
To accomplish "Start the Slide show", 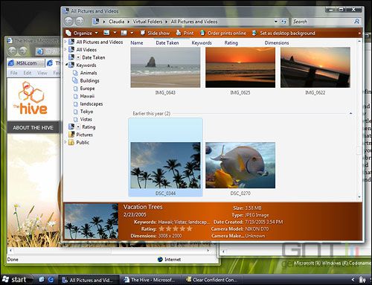I will (x=155, y=33).
